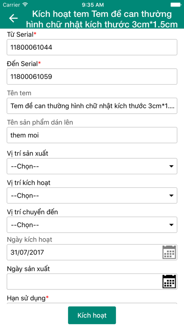Screen dimensions: 184x327
Task: Open calendar picker for Ngày kích hoạt
Action: click(x=169, y=252)
